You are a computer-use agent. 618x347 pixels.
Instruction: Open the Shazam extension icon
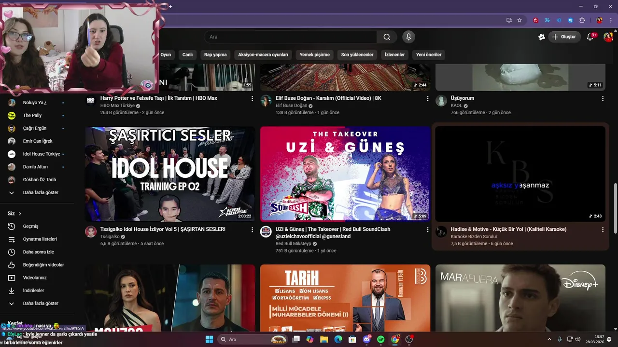[570, 20]
